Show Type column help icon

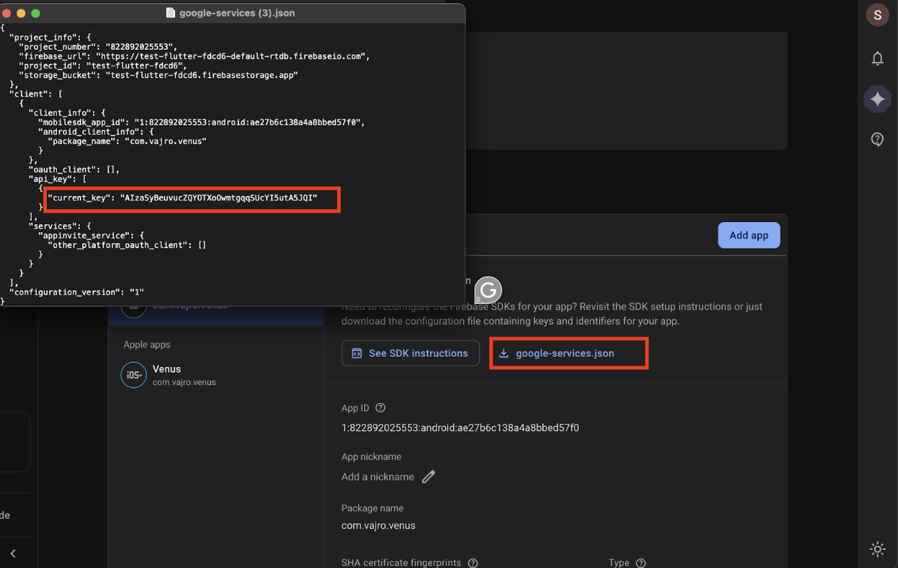click(x=641, y=563)
